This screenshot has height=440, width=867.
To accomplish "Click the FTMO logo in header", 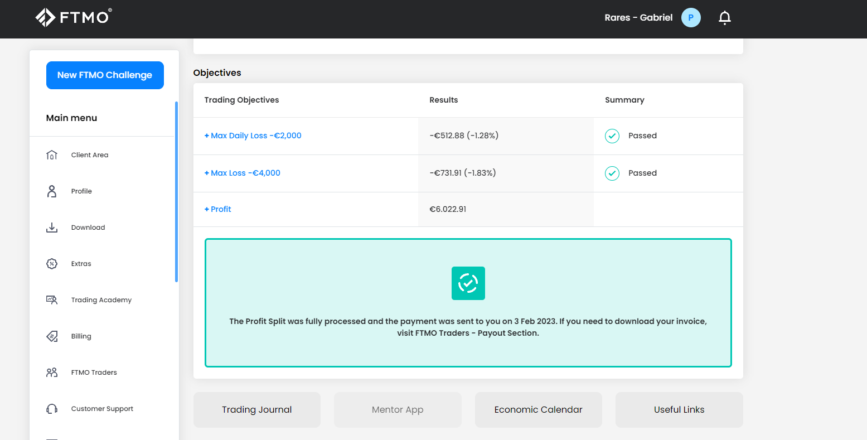I will click(x=73, y=17).
